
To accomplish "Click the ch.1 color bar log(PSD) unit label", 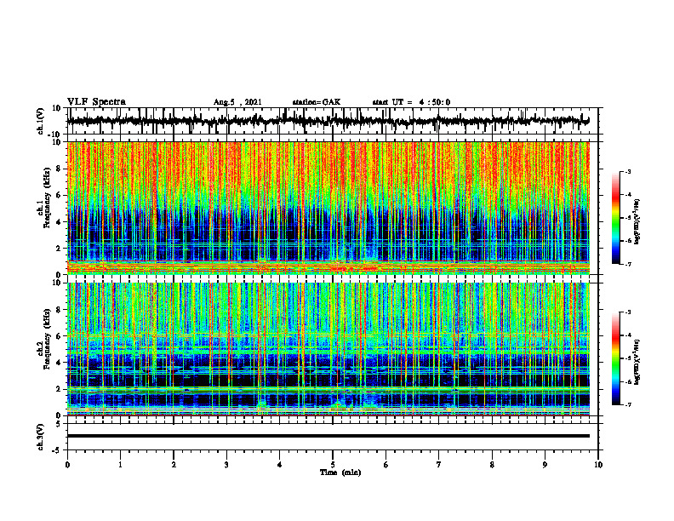I will click(637, 221).
